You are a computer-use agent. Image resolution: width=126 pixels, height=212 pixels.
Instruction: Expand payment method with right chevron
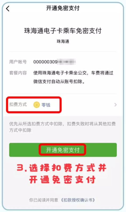pyautogui.click(x=115, y=105)
